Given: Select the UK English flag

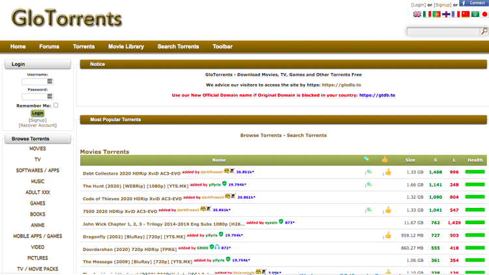Looking at the screenshot, I should (x=417, y=14).
